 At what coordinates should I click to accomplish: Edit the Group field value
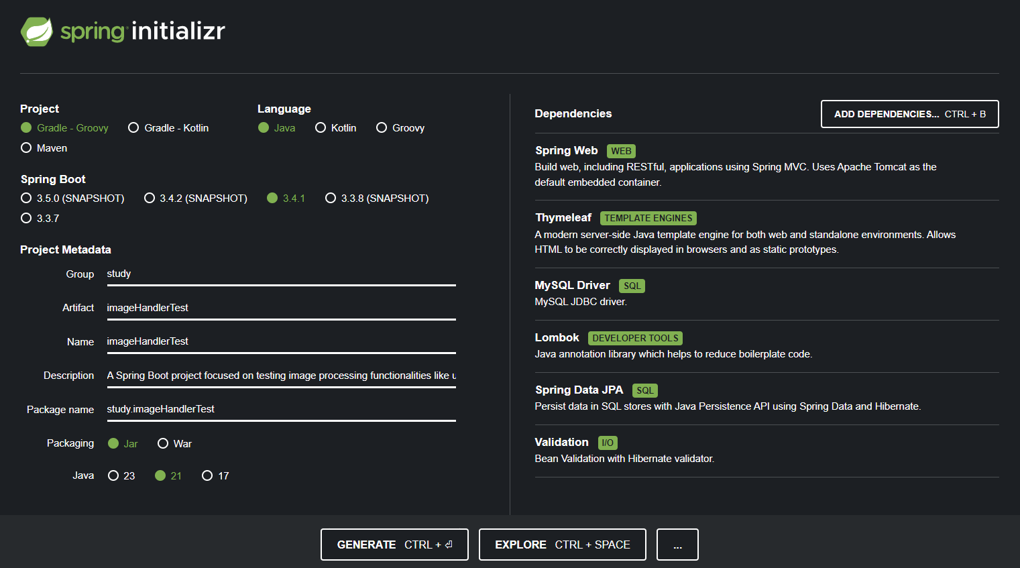(281, 274)
